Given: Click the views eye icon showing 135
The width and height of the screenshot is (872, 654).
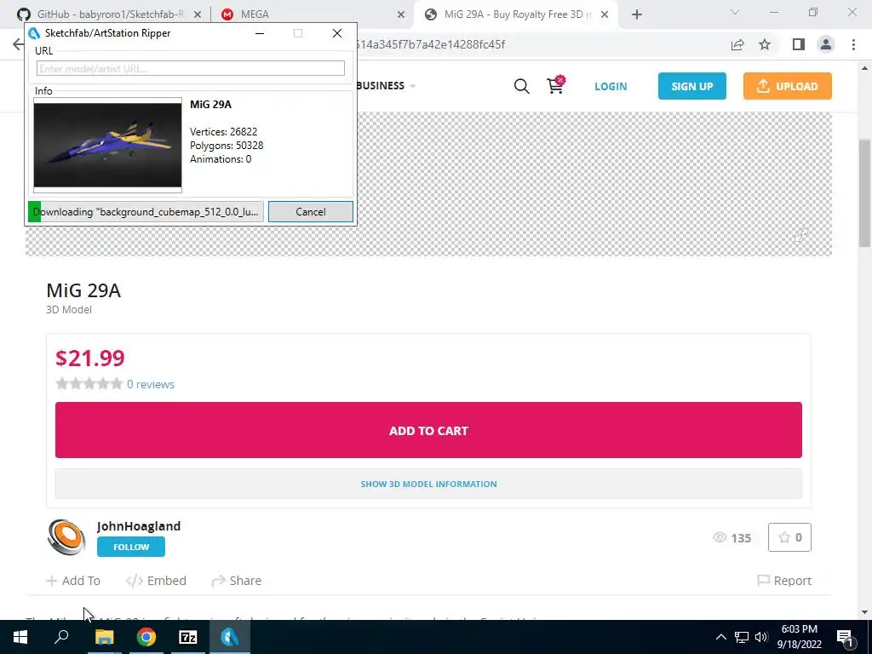Looking at the screenshot, I should (x=720, y=538).
